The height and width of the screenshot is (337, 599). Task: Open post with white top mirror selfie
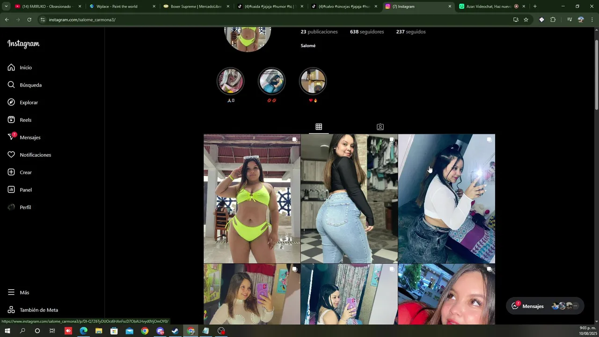coord(446,198)
